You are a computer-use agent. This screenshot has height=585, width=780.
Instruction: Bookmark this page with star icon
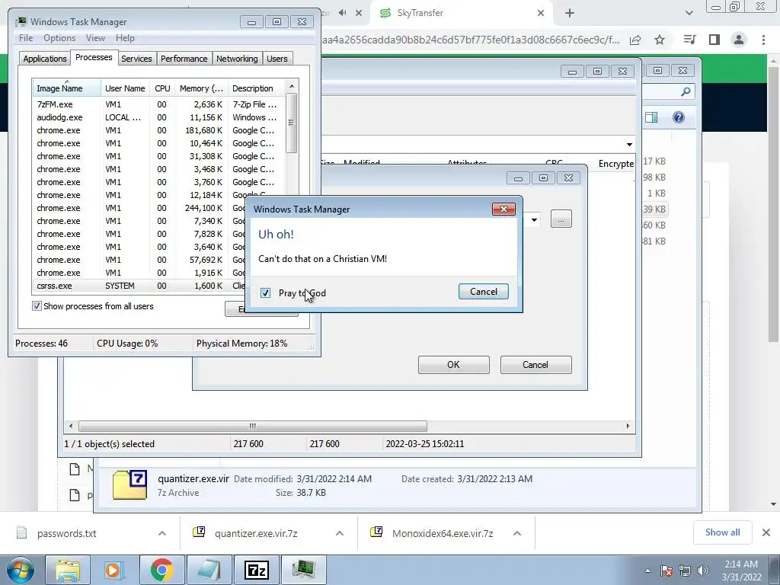point(660,40)
